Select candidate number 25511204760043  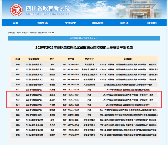pyautogui.click(x=71, y=130)
